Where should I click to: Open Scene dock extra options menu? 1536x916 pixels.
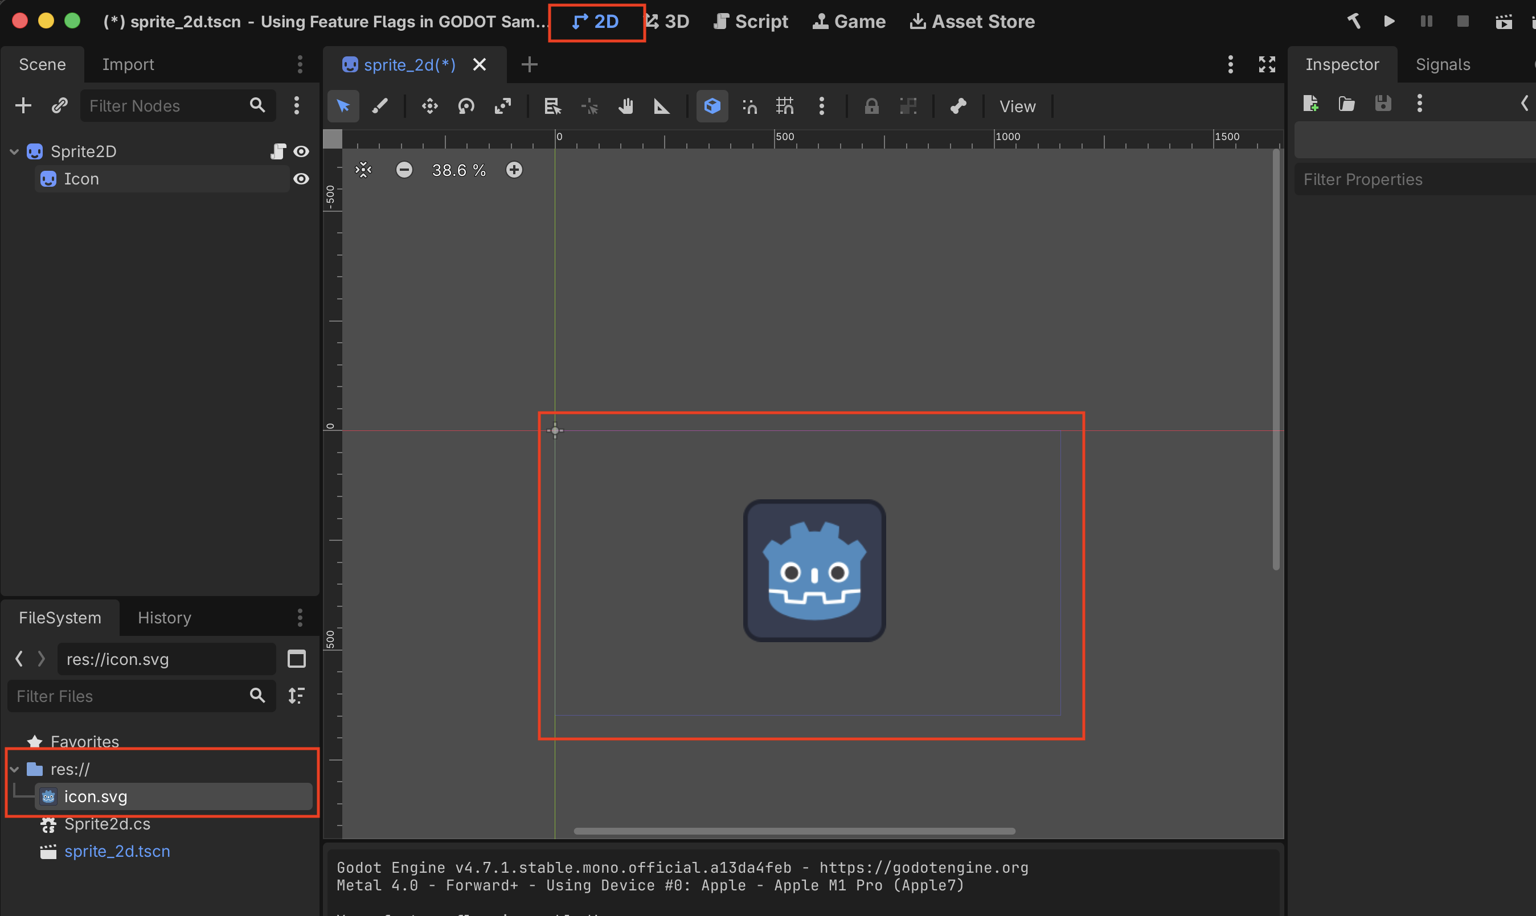tap(297, 105)
